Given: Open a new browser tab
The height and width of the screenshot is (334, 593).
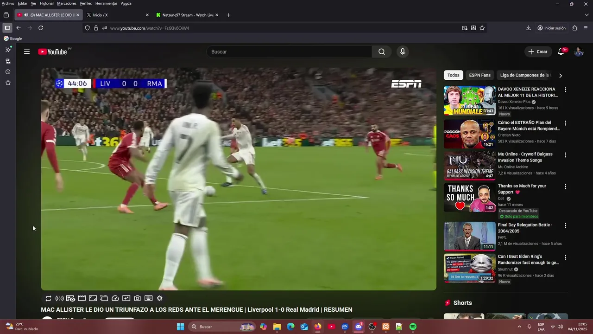Looking at the screenshot, I should click(228, 15).
